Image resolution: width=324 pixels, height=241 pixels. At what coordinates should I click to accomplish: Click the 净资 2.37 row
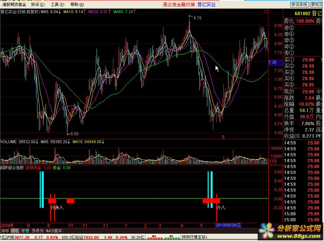tap(299, 130)
